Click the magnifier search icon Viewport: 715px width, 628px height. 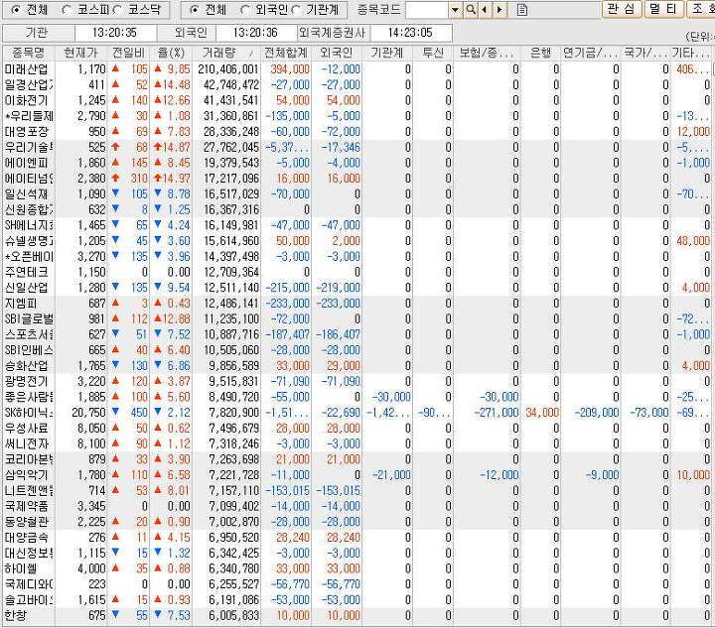coord(471,10)
